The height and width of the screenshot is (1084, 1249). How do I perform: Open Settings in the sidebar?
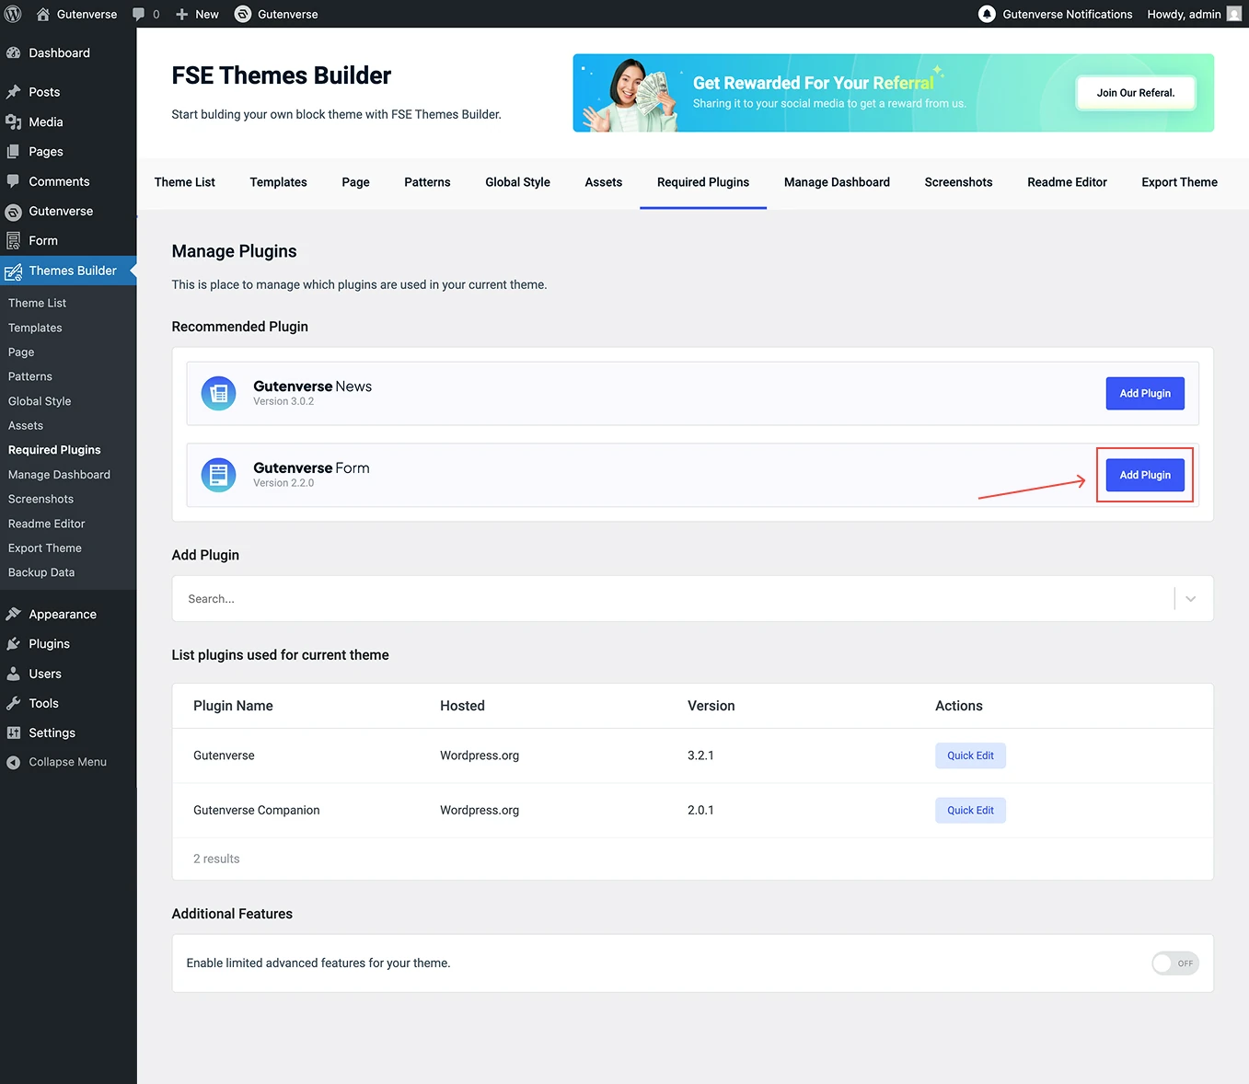point(52,732)
